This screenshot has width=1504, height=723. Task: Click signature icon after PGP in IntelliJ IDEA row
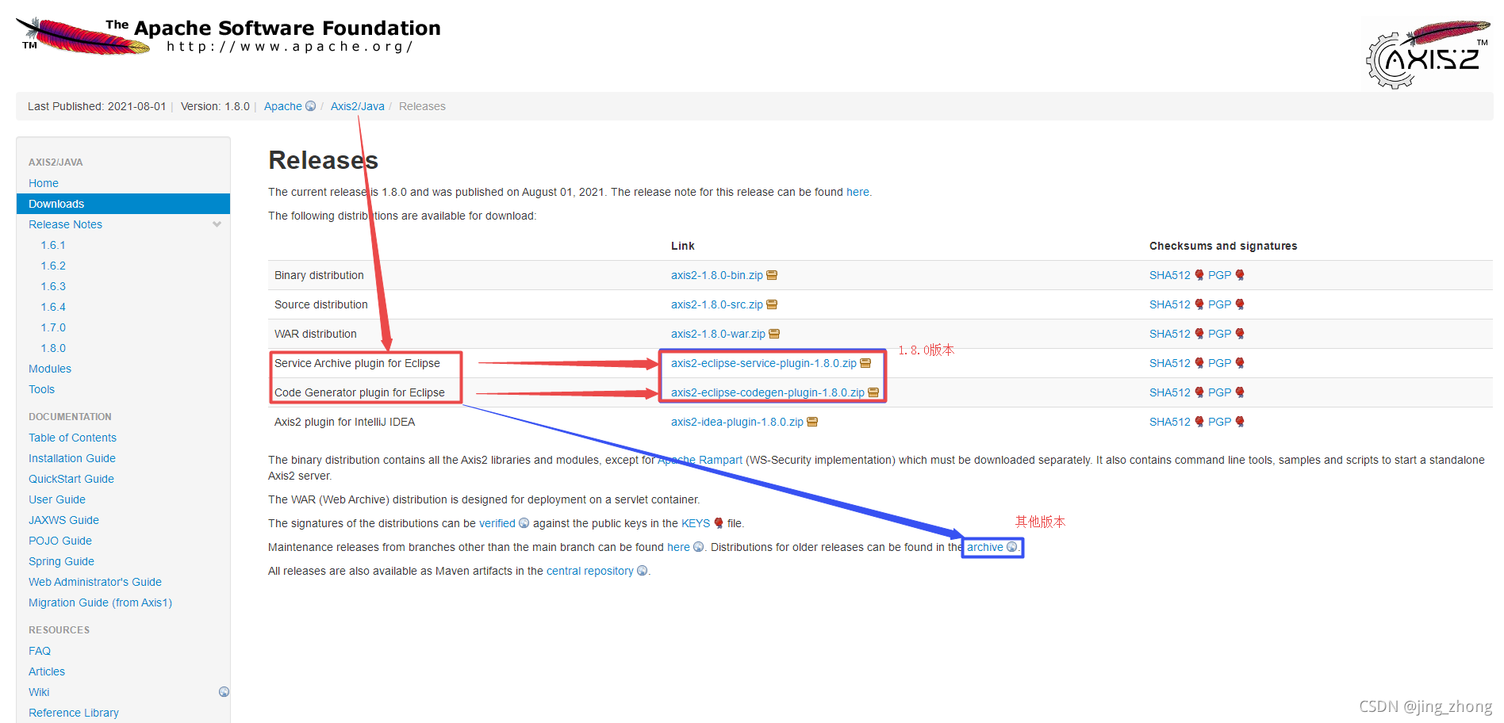tap(1240, 422)
